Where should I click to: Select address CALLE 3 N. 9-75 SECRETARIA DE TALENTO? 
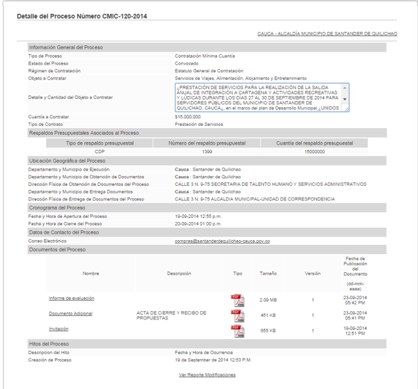[x=270, y=184]
